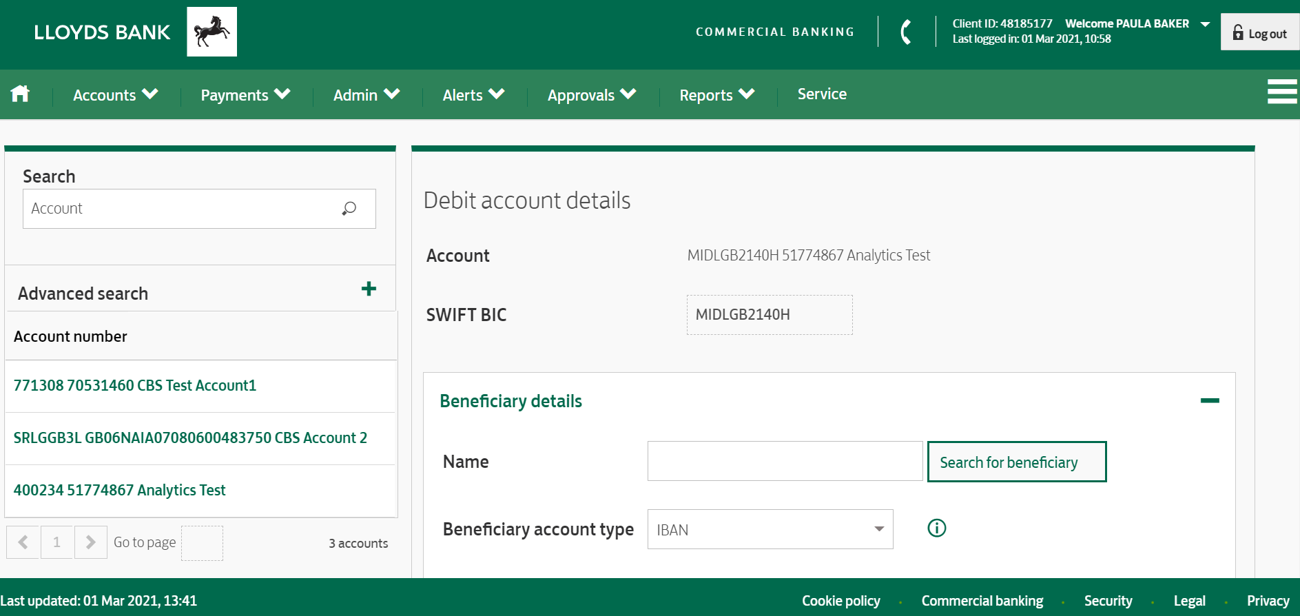Image resolution: width=1300 pixels, height=616 pixels.
Task: Open the hamburger menu icon
Action: 1282,91
